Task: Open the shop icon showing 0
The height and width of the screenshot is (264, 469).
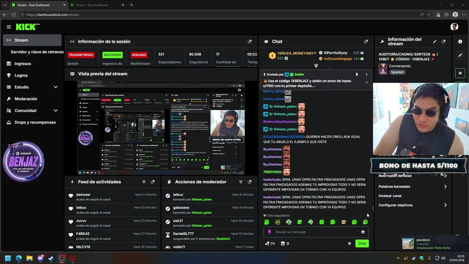Action: pos(285,243)
